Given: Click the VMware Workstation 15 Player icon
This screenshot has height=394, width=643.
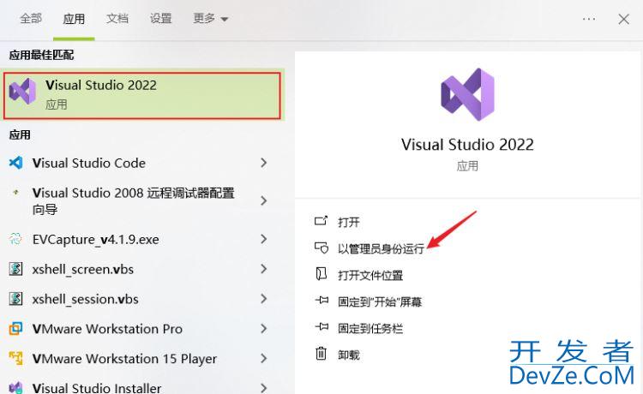Looking at the screenshot, I should 15,358.
